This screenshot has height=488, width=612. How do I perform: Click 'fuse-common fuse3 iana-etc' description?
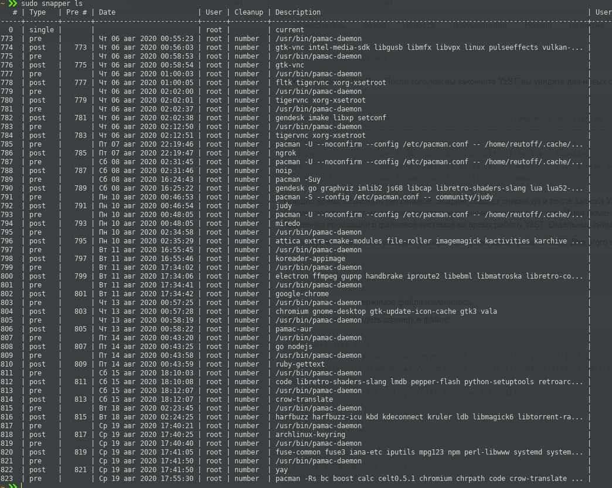[x=429, y=452]
